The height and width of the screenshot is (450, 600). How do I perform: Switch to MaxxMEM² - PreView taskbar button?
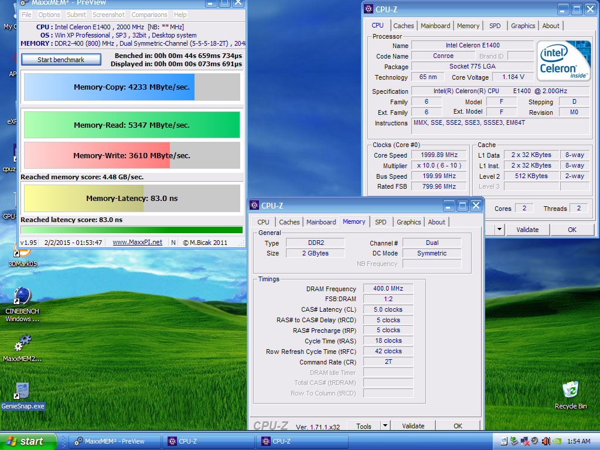point(114,441)
